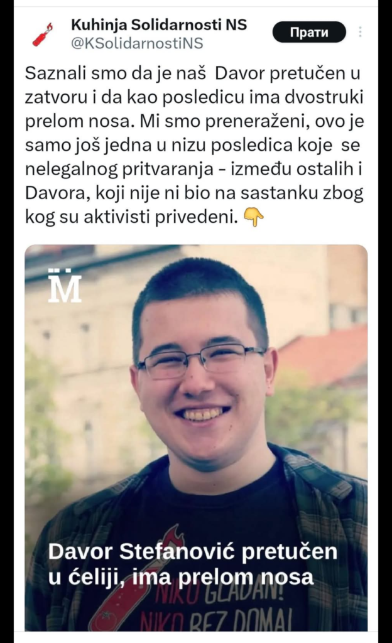Click the headline 'Davor Stefanović pretučen u ćeliji'
The height and width of the screenshot is (643, 392).
pos(193,564)
